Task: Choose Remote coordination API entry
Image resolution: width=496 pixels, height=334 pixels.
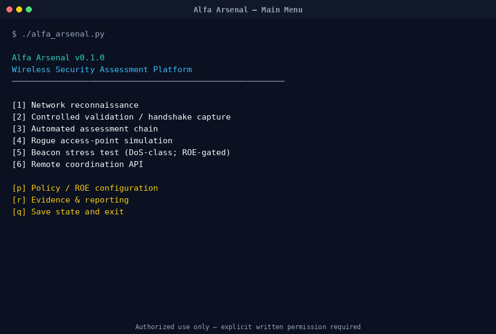Action: point(78,164)
